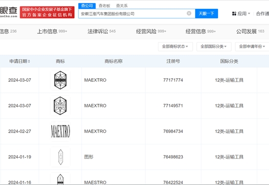Click 12类-运输工具 in the 76498623 row
The width and height of the screenshot is (269, 185).
point(229,157)
